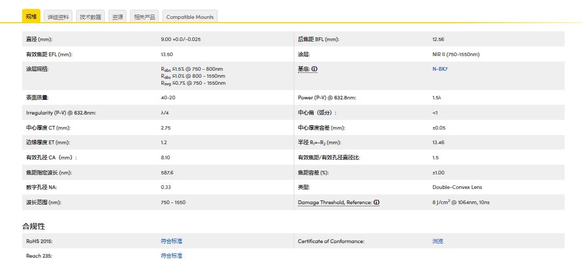Click the Damage Threshold info icon

(x=376, y=202)
